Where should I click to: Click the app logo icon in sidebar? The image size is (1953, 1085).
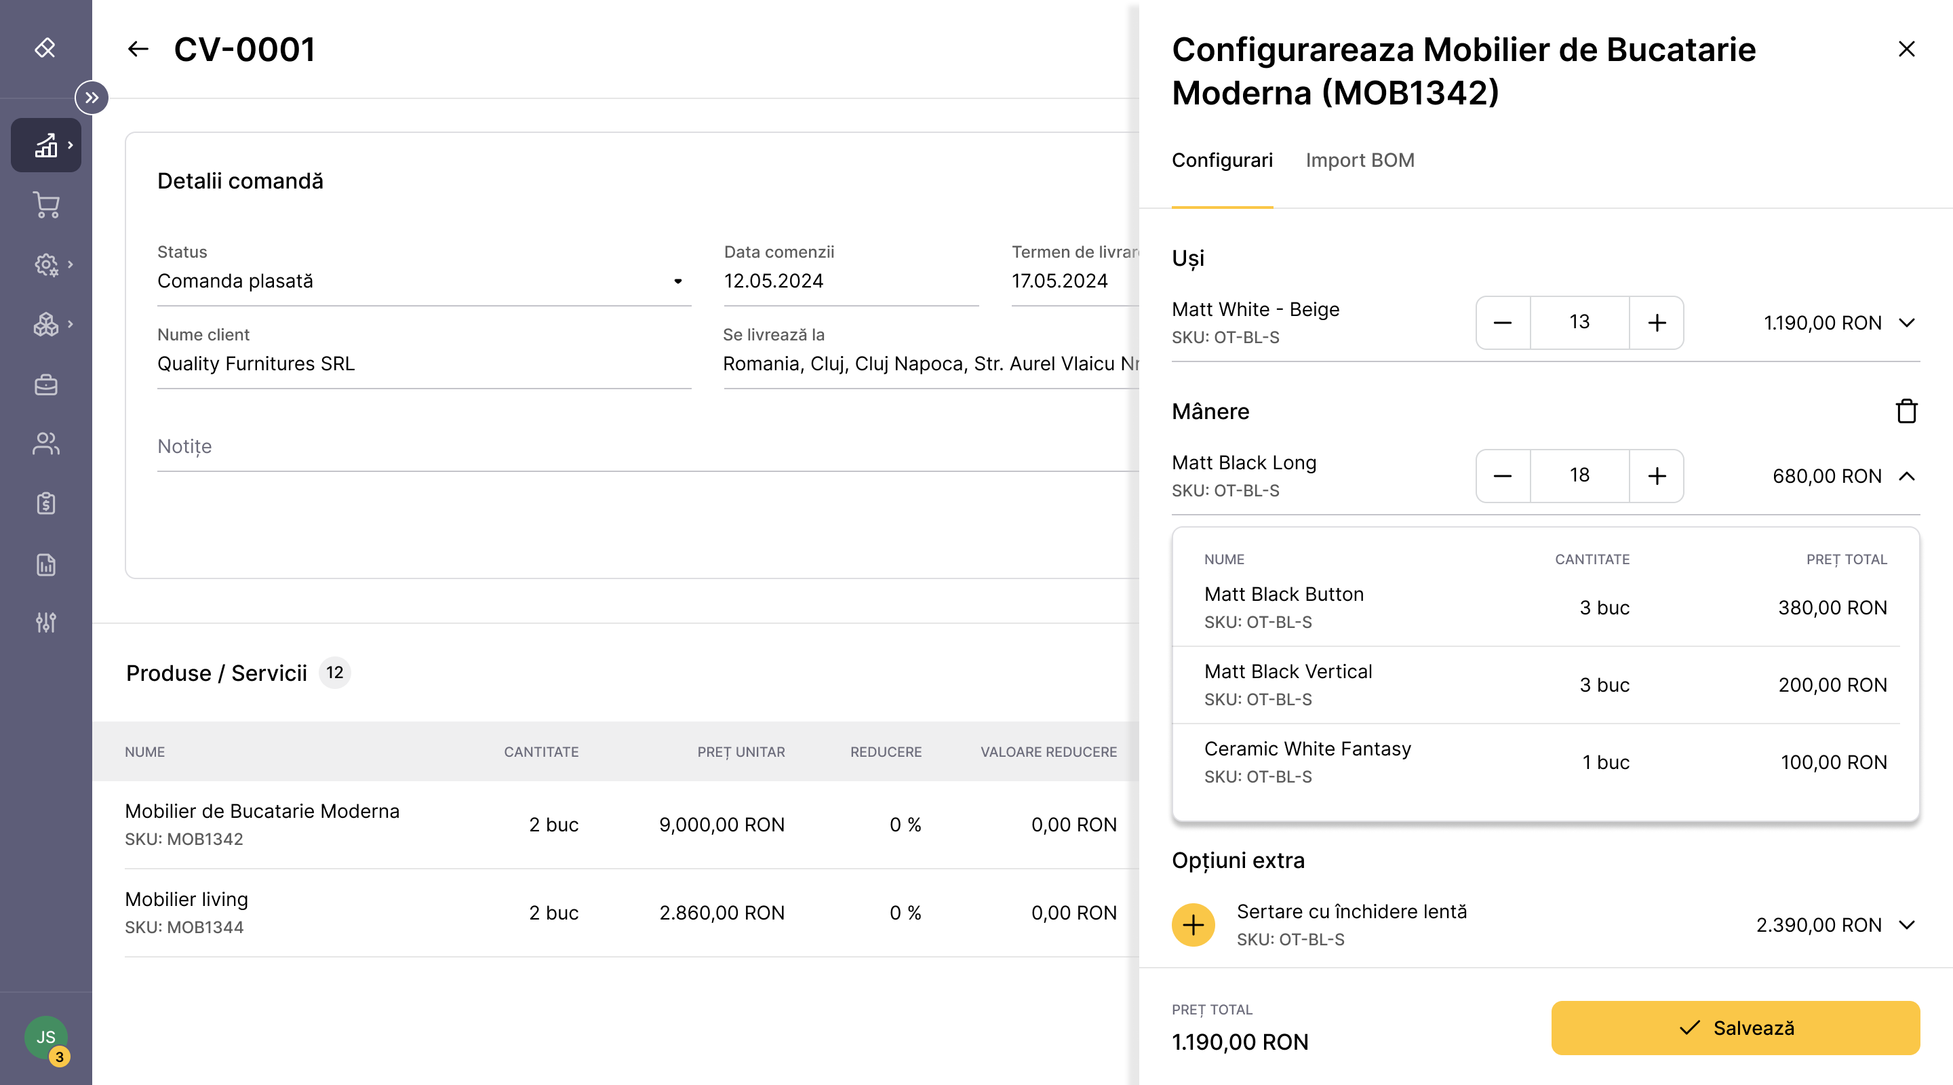click(x=45, y=49)
